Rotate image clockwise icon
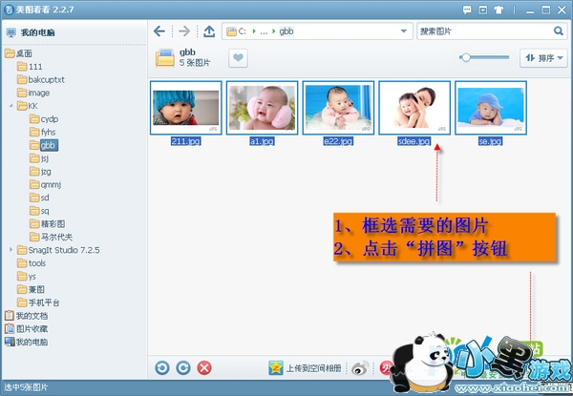This screenshot has height=396, width=573. 183,368
